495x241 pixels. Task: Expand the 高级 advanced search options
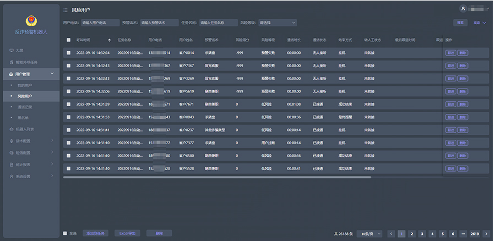480,23
